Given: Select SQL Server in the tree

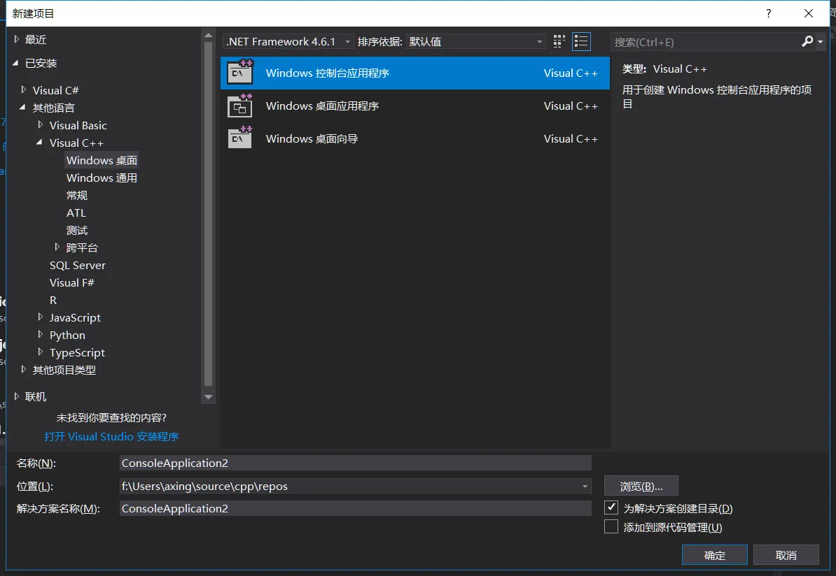Looking at the screenshot, I should pos(77,265).
